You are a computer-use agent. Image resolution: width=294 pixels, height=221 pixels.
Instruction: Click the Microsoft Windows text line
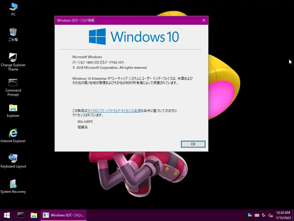[87, 57]
